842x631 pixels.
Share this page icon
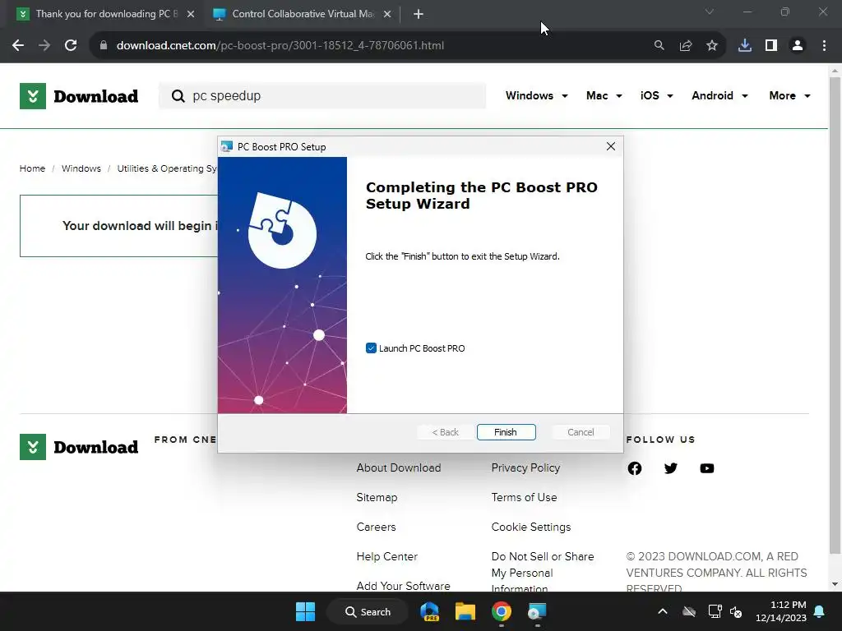tap(686, 46)
